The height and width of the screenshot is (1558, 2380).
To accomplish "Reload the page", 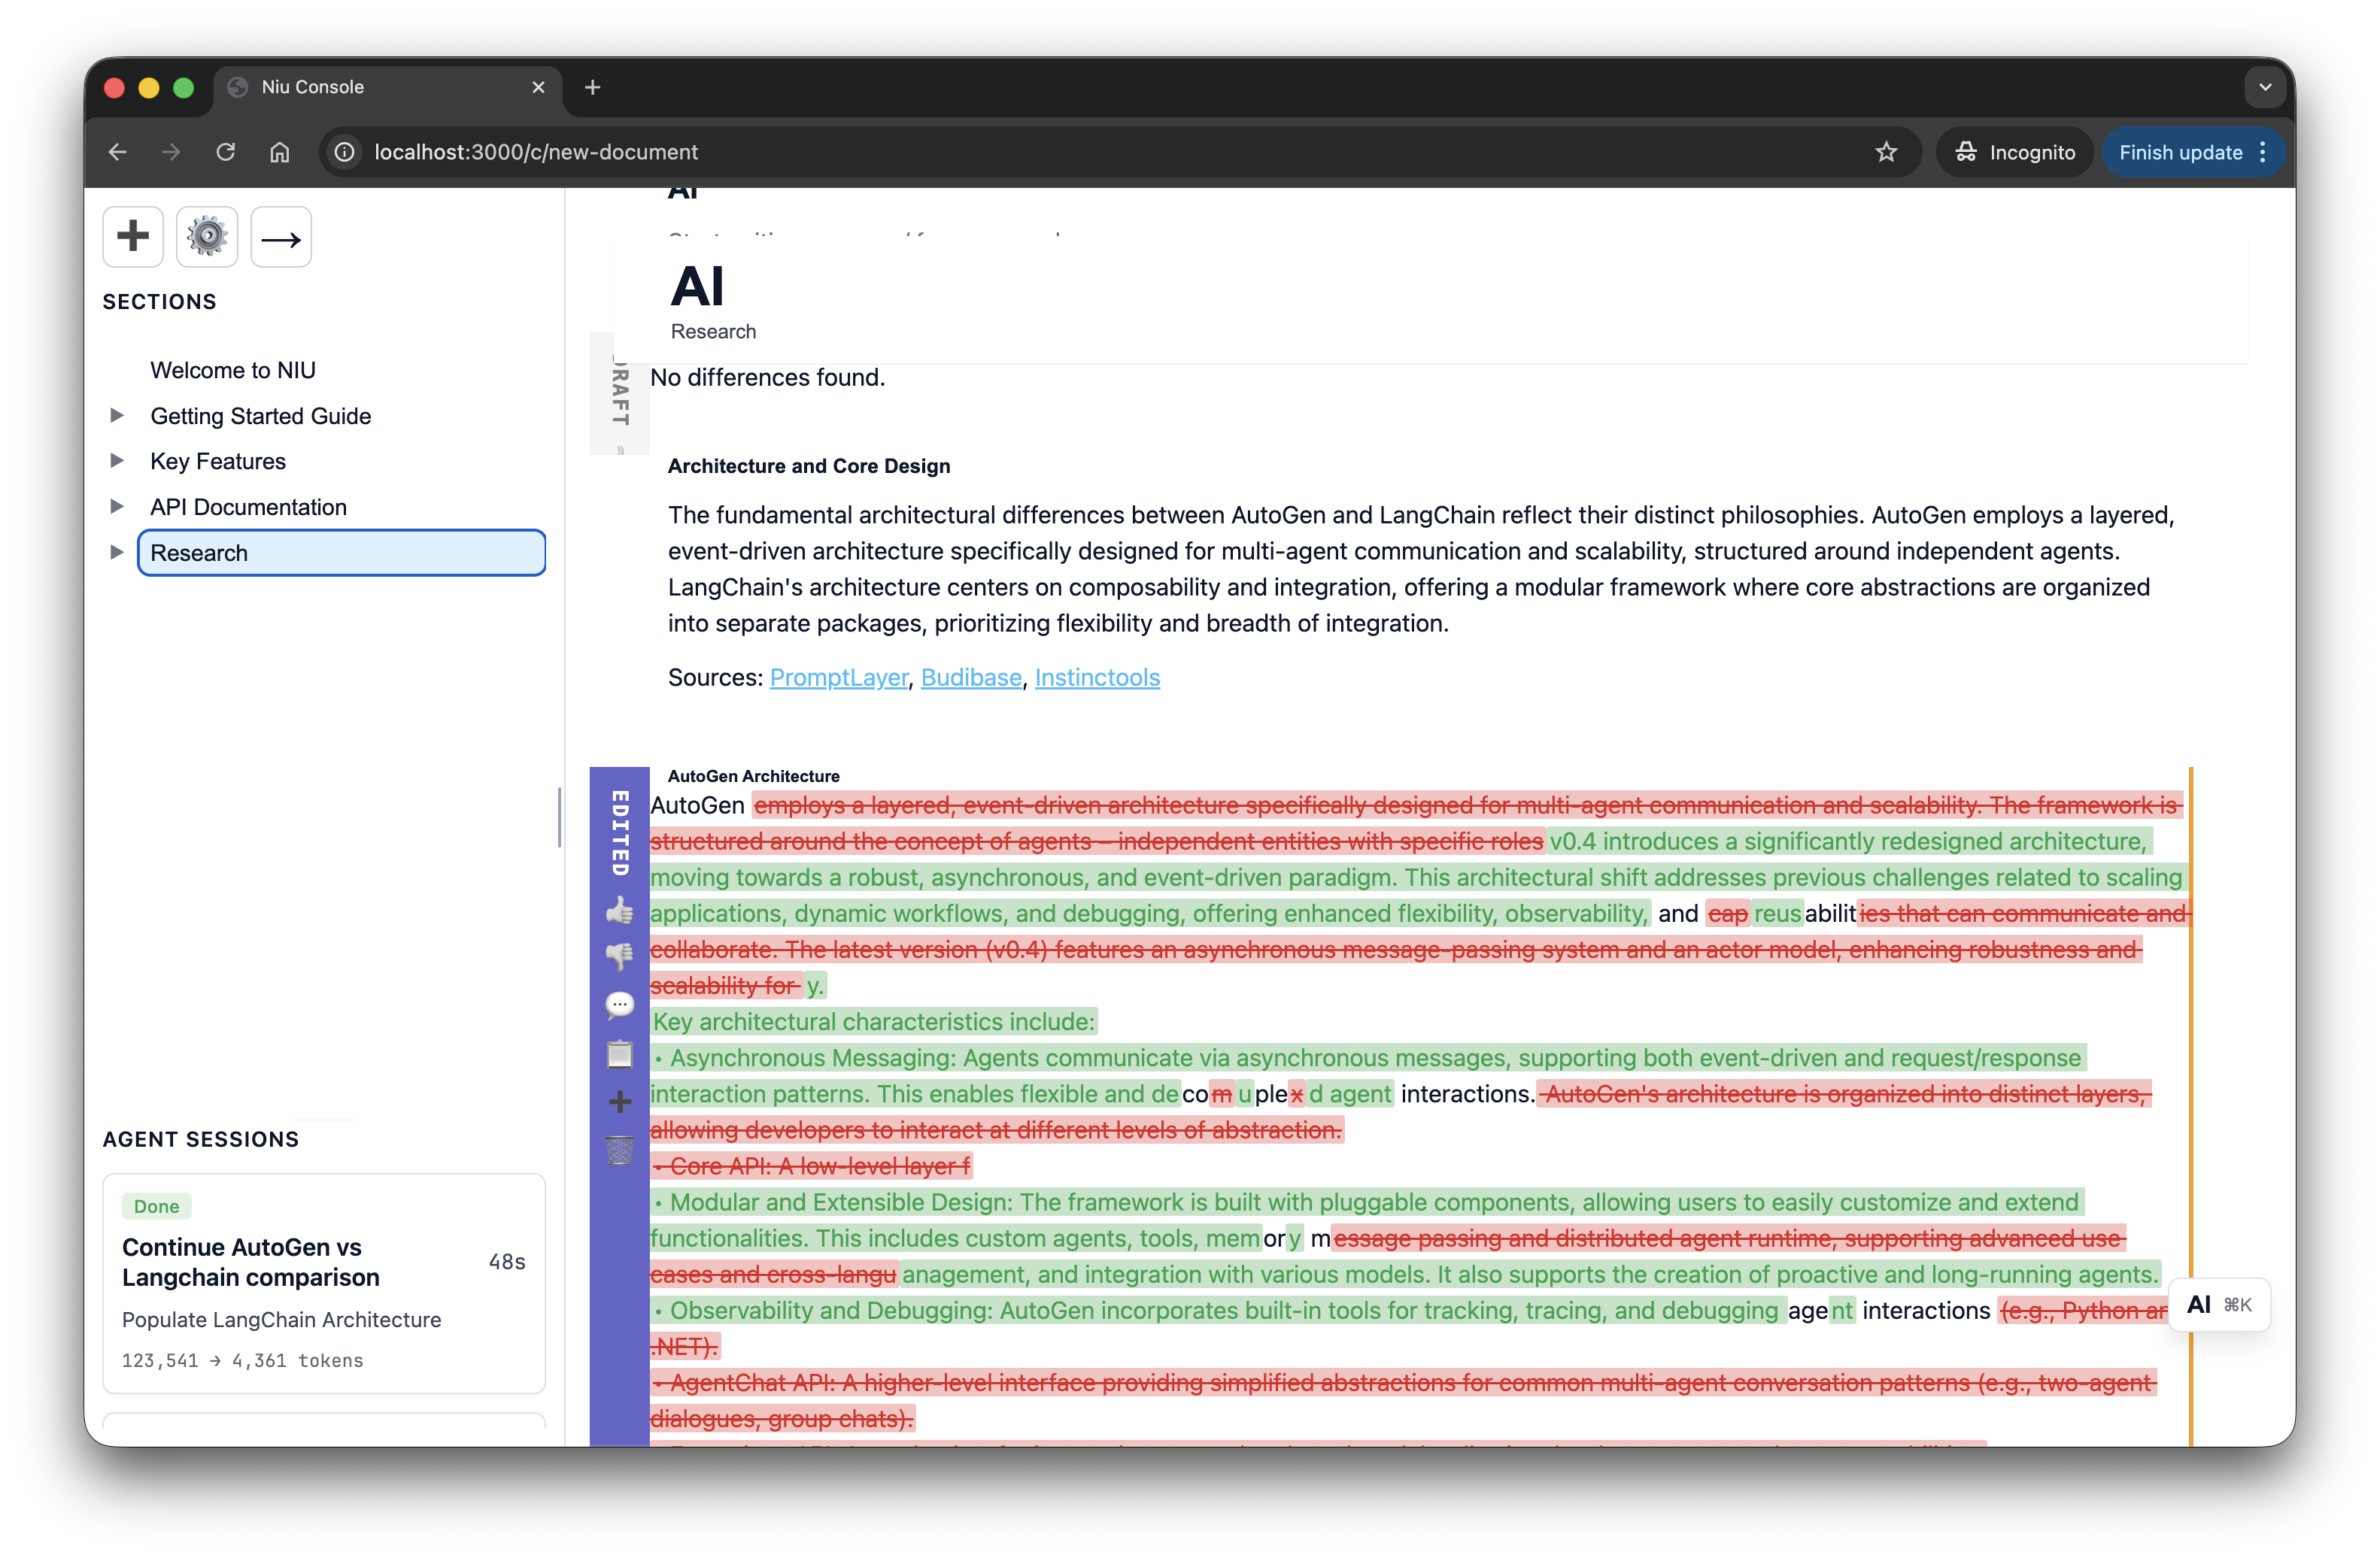I will [226, 152].
